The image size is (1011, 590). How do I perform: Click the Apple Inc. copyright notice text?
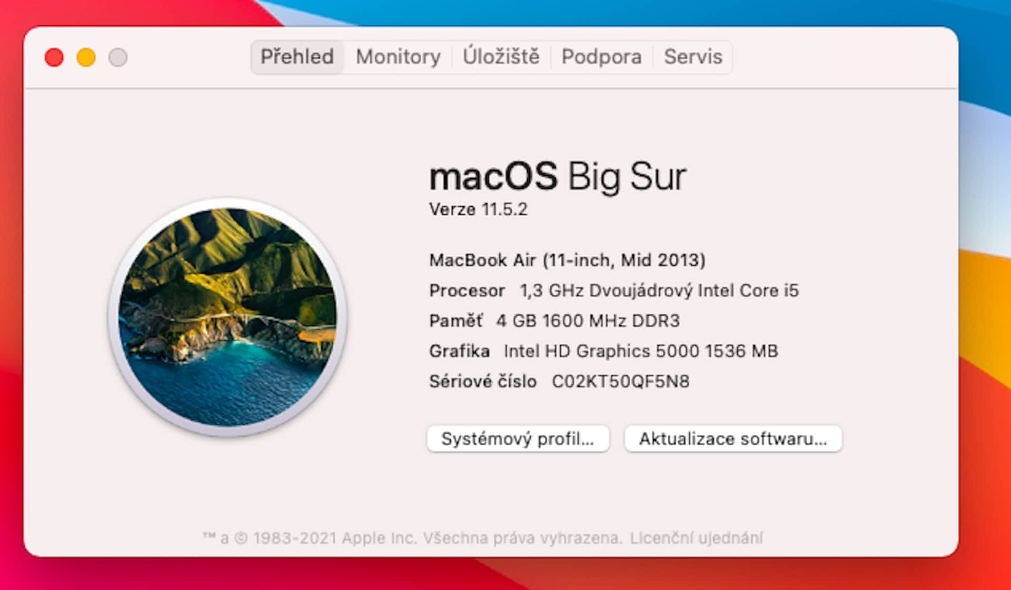[x=412, y=538]
